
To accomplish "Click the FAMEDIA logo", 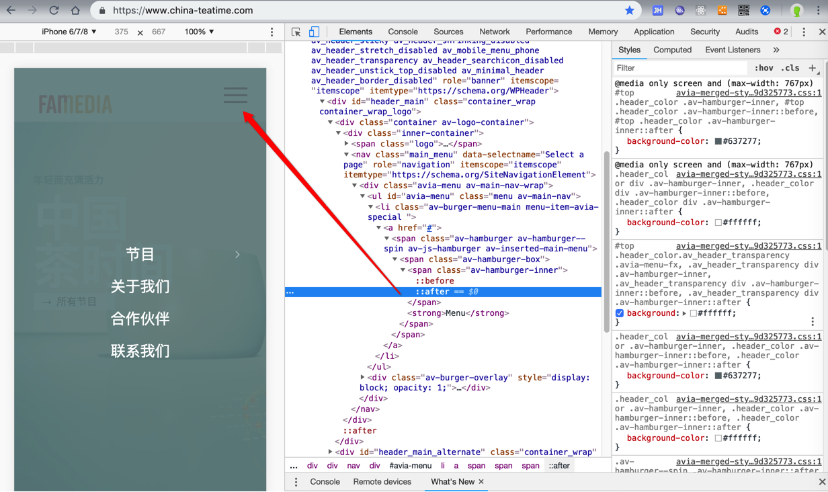I will coord(75,104).
